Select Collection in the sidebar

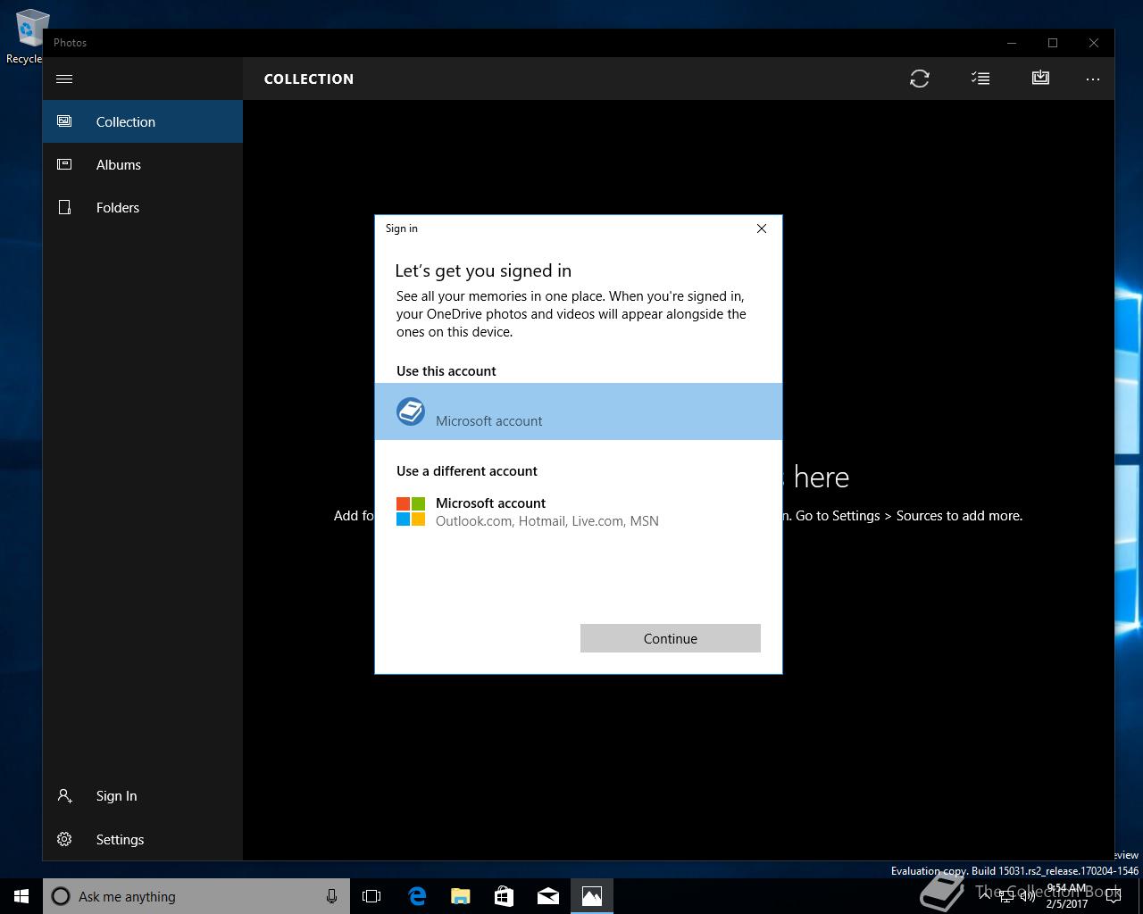coord(143,121)
